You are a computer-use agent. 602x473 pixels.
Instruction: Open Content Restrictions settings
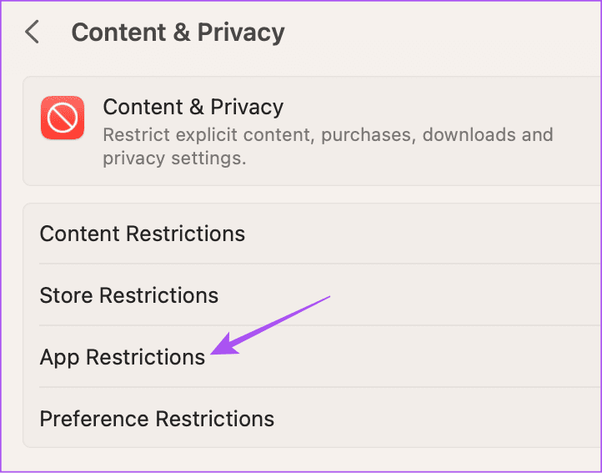[x=142, y=234]
